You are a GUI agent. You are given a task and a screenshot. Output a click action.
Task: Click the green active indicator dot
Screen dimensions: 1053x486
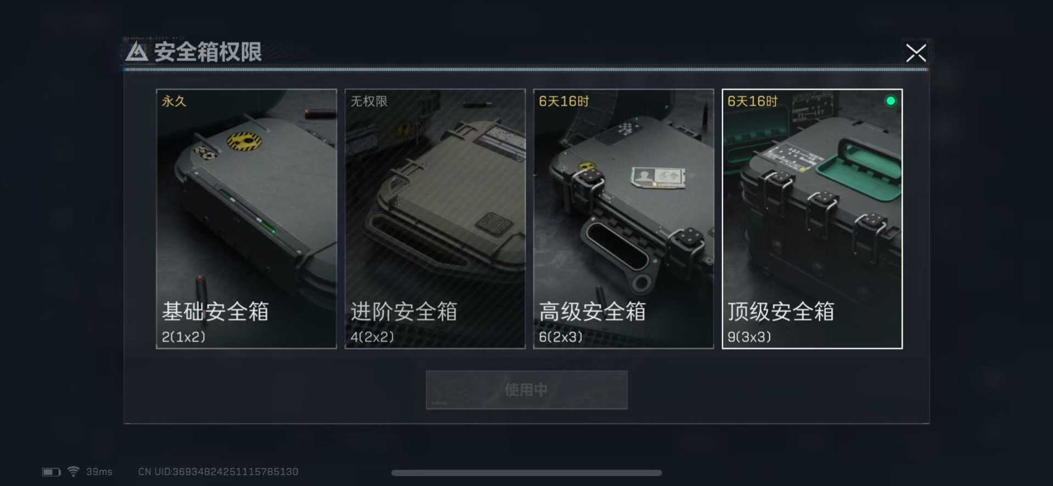click(x=891, y=101)
